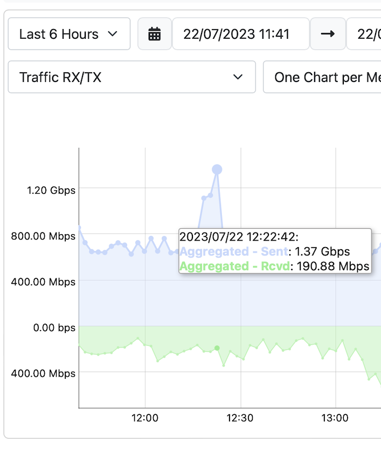Click the highlighted green Rcvd data point
381x450 pixels.
pyautogui.click(x=217, y=348)
